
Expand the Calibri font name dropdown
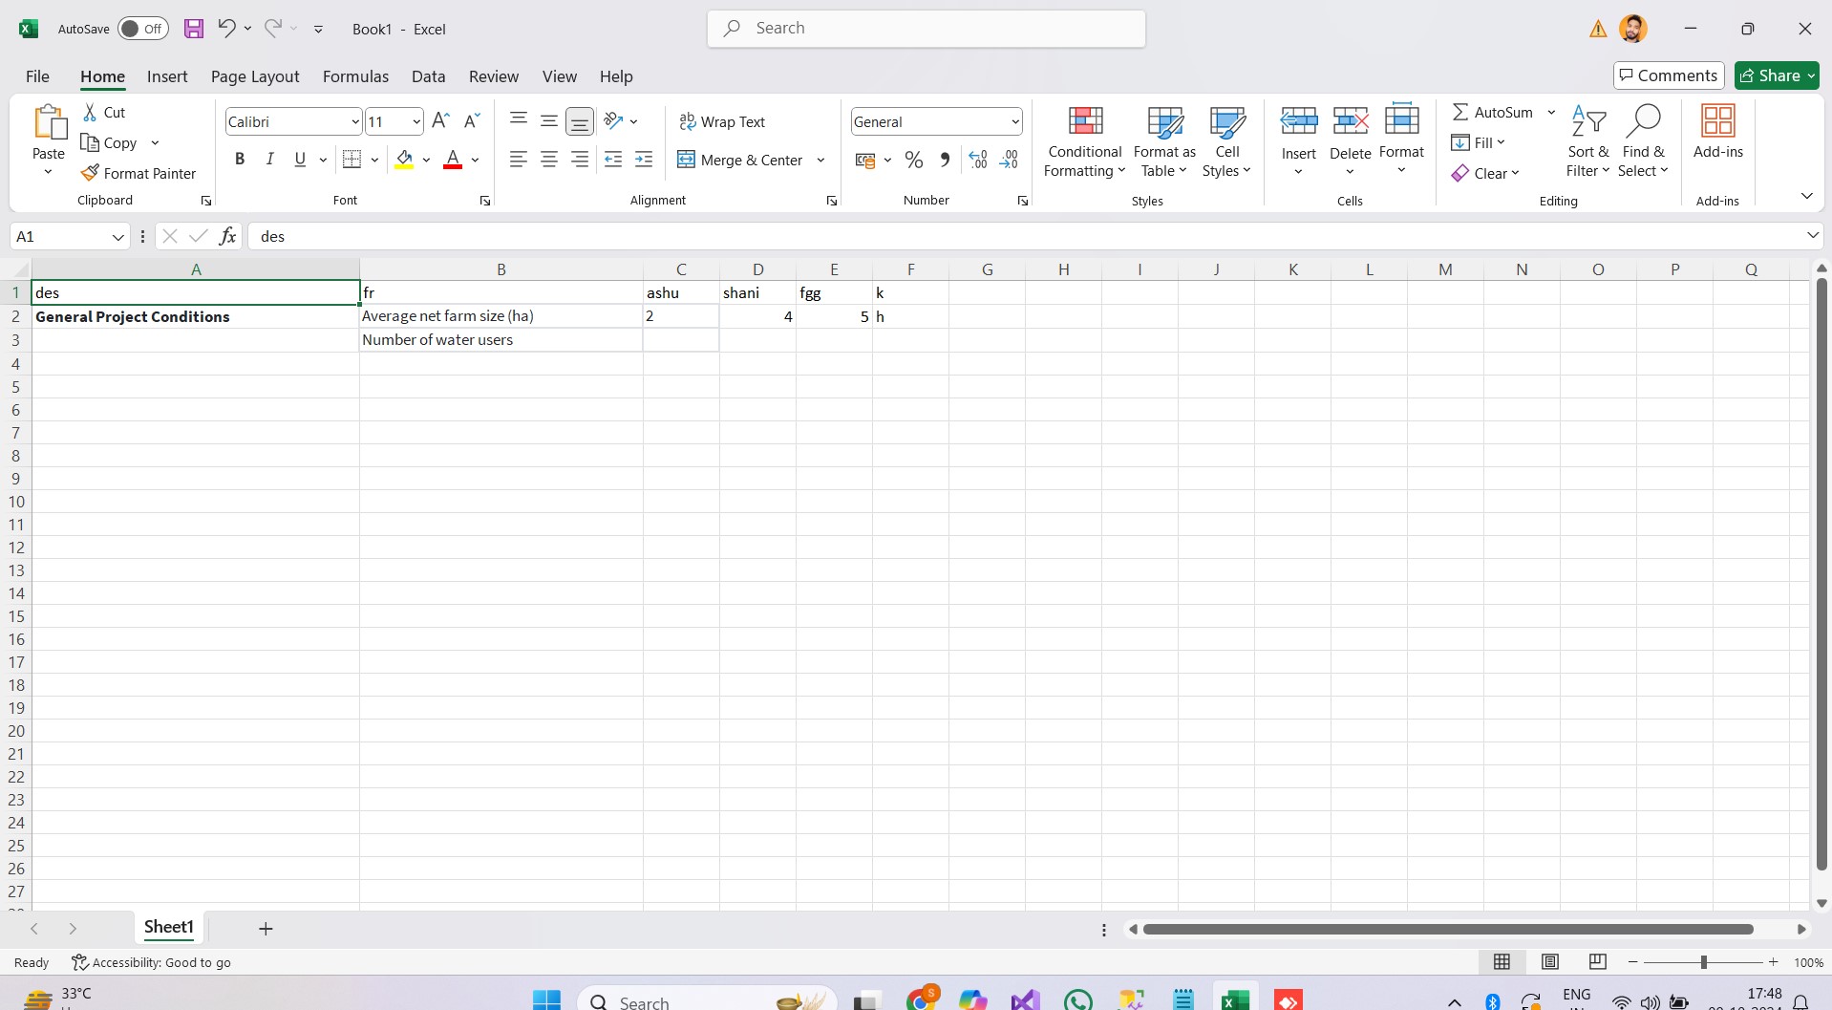355,121
